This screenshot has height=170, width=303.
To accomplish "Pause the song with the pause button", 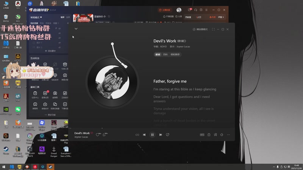I will tap(152, 135).
